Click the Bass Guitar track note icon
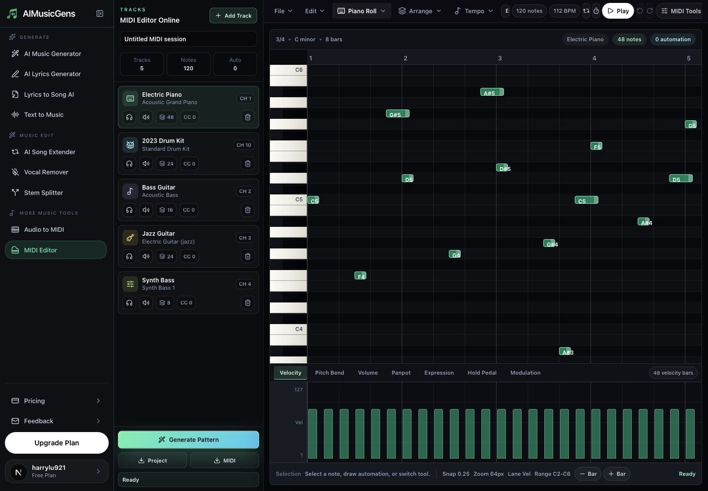 [x=130, y=191]
